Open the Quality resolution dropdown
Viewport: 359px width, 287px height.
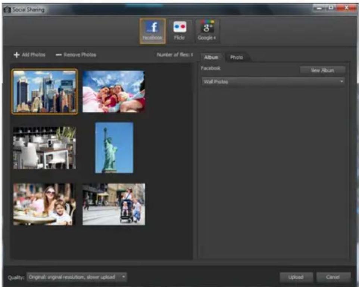click(x=77, y=277)
